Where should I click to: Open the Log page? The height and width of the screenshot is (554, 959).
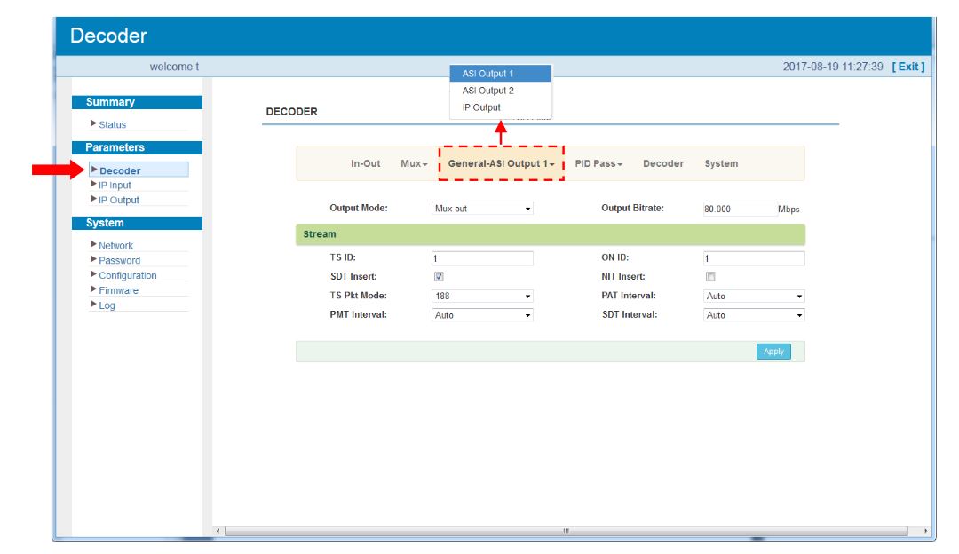[107, 306]
